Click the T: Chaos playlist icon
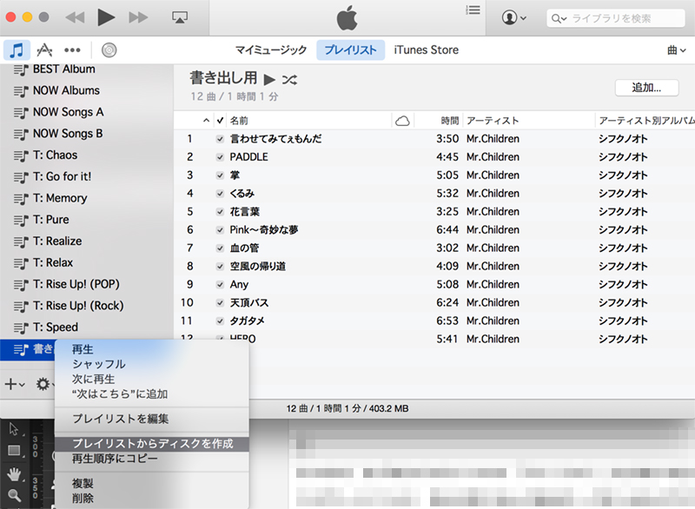The image size is (695, 509). pos(21,155)
